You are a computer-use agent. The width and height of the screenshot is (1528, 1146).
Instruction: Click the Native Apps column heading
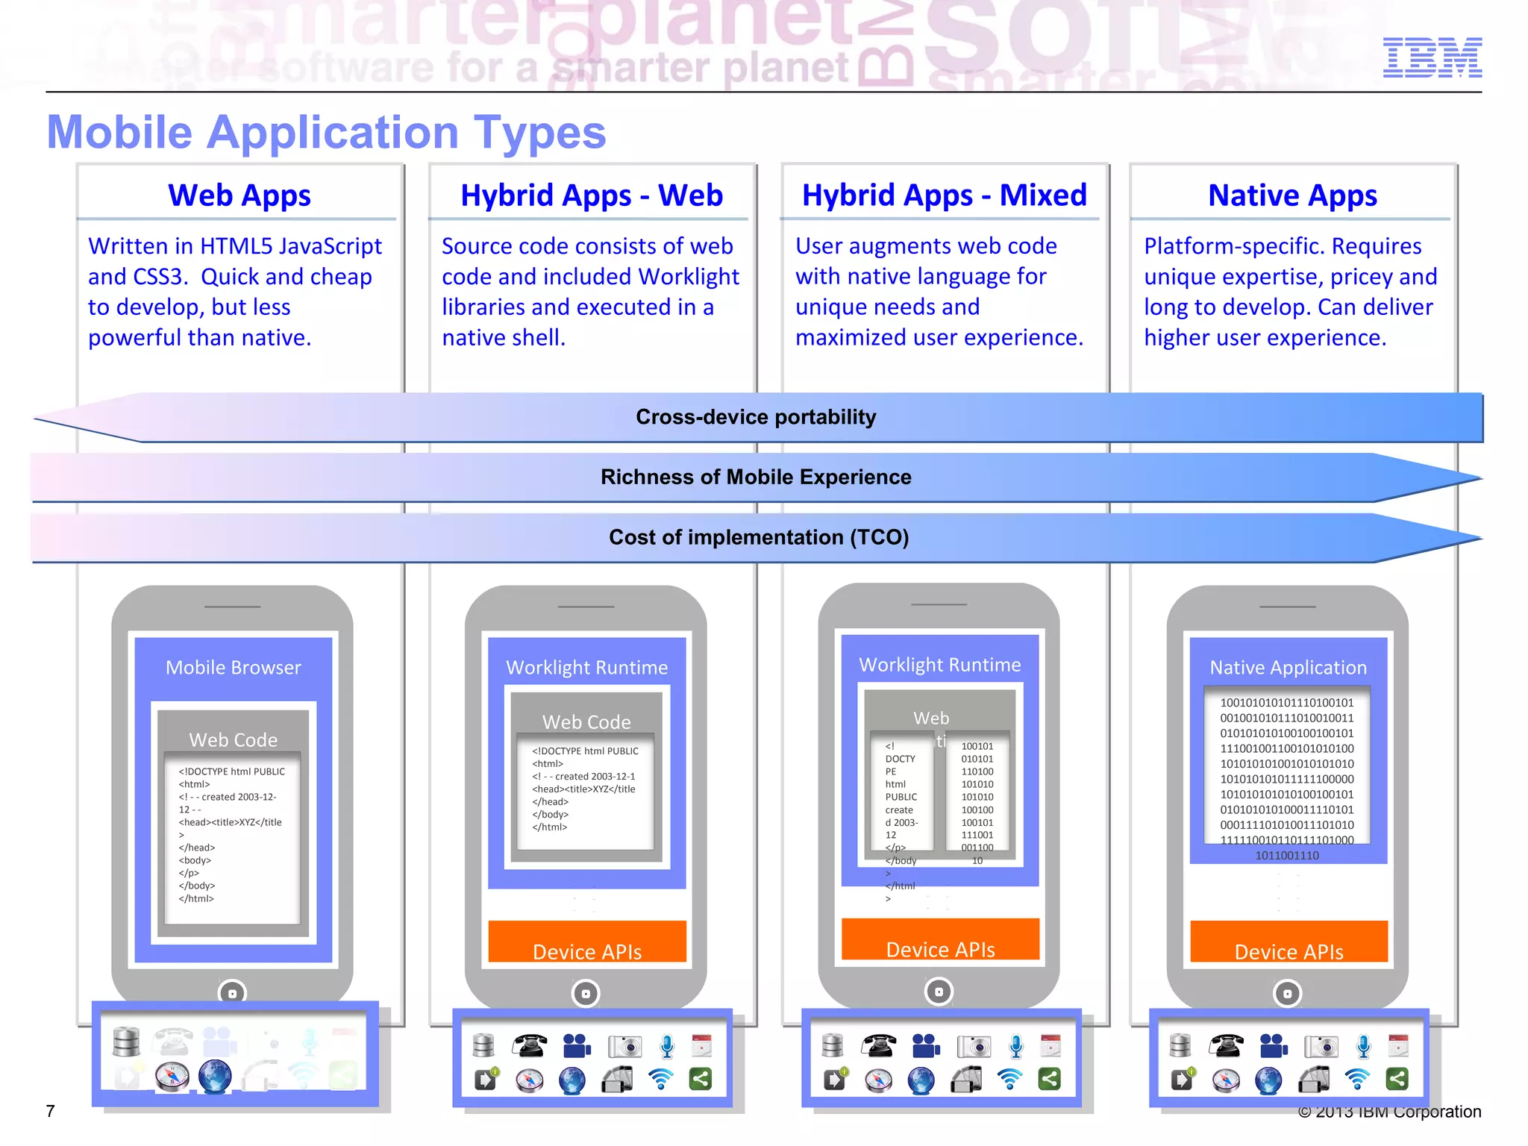[1293, 195]
